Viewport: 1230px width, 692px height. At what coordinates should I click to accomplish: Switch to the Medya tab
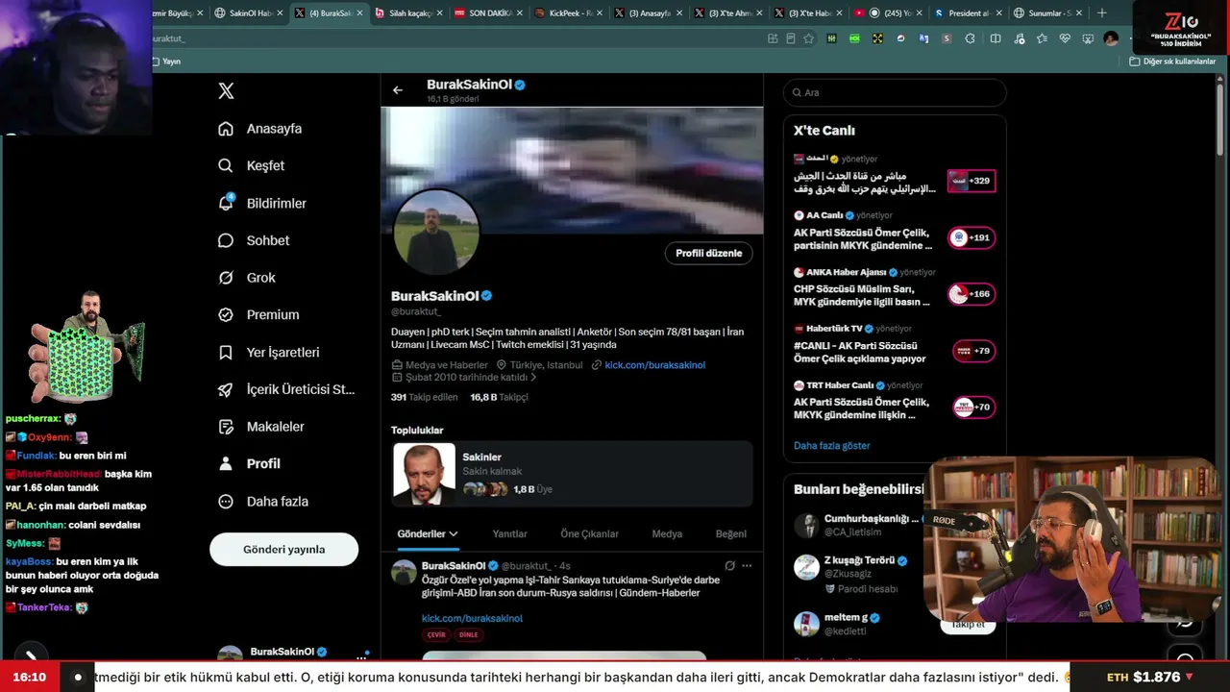click(x=667, y=534)
